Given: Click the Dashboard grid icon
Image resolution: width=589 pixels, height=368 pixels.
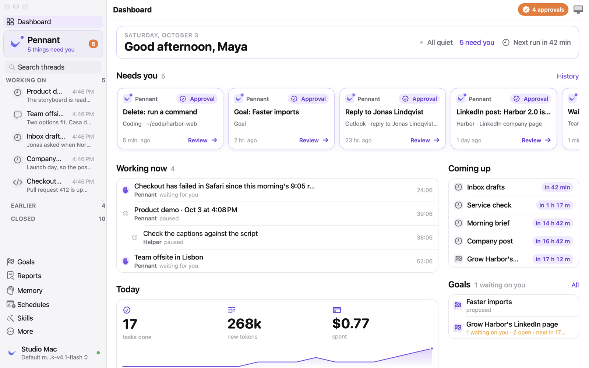Looking at the screenshot, I should pyautogui.click(x=10, y=22).
